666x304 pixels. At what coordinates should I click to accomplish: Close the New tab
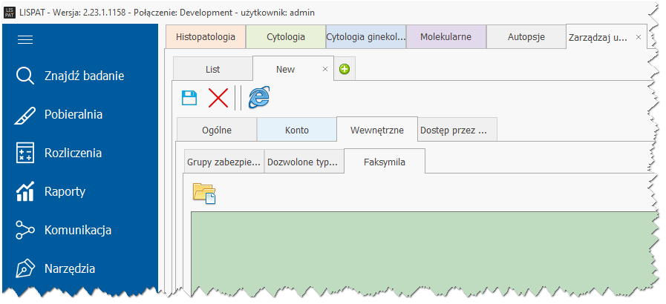(x=324, y=69)
